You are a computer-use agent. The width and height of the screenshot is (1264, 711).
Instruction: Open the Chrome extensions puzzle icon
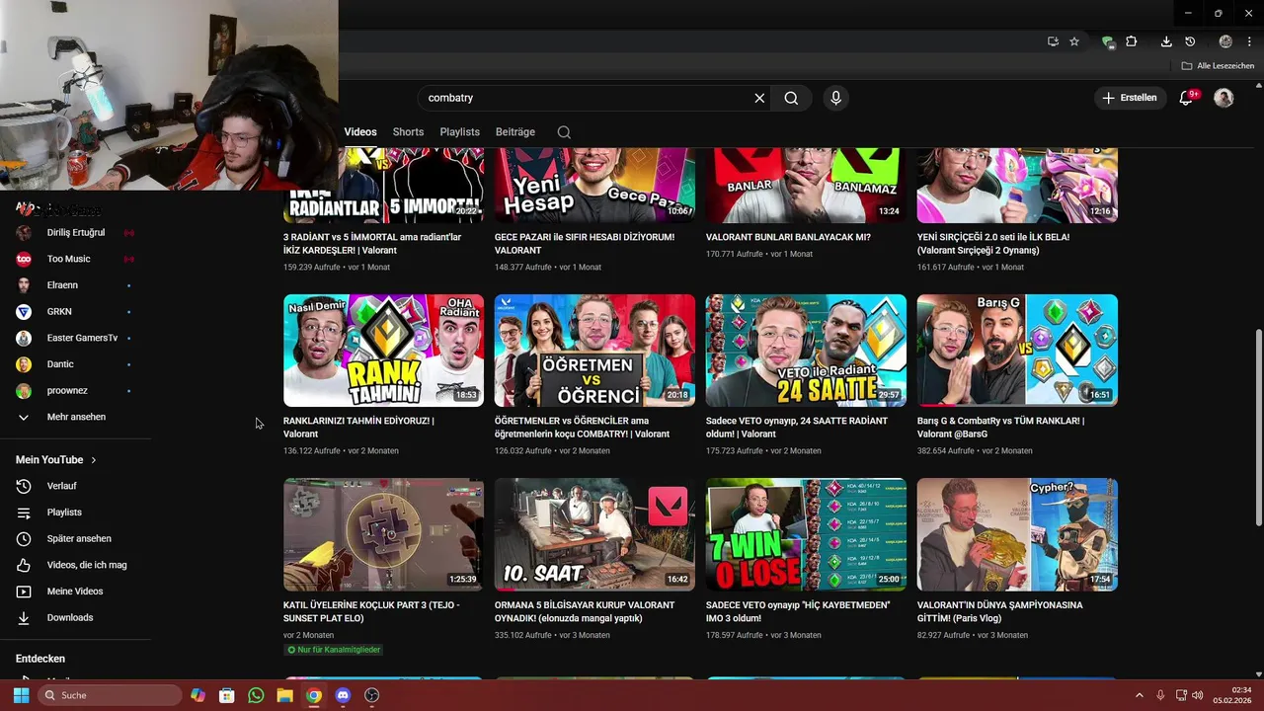pos(1132,41)
